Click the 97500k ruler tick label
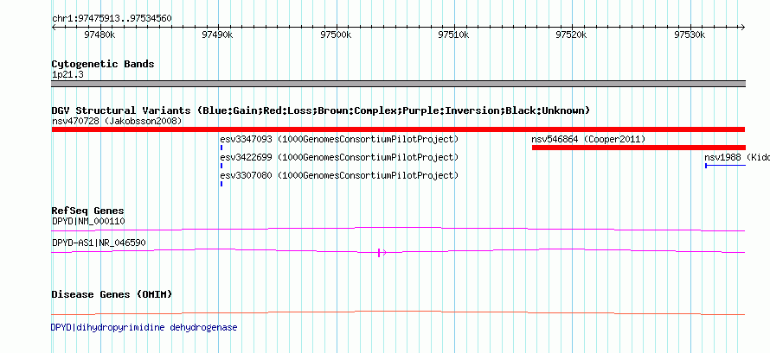 (336, 35)
